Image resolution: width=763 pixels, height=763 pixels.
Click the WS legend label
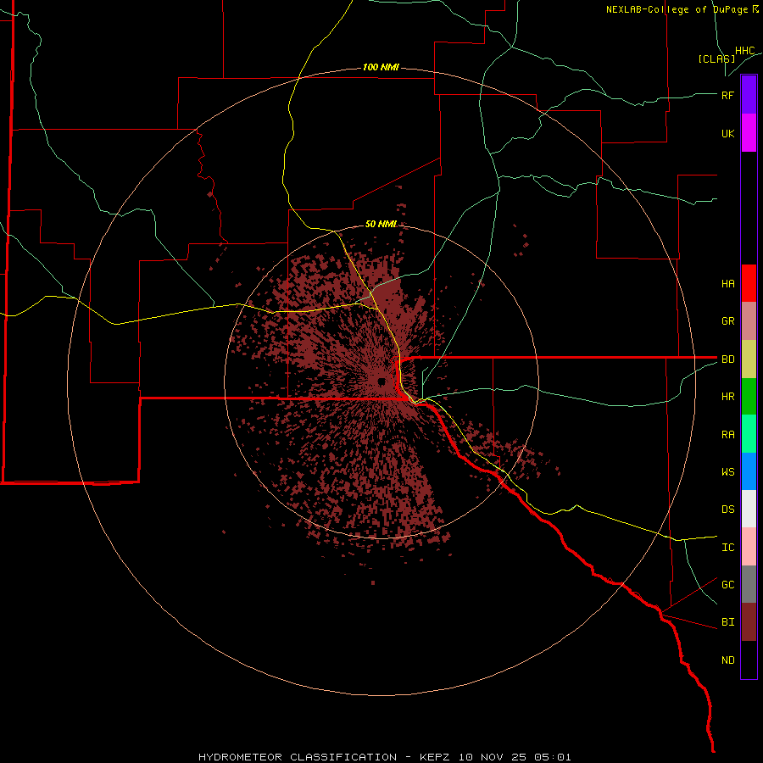tap(727, 472)
